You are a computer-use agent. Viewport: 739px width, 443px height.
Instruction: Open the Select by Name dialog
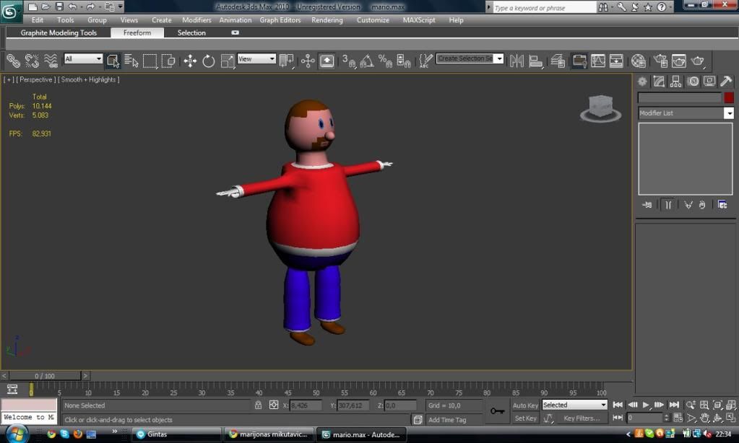(131, 61)
